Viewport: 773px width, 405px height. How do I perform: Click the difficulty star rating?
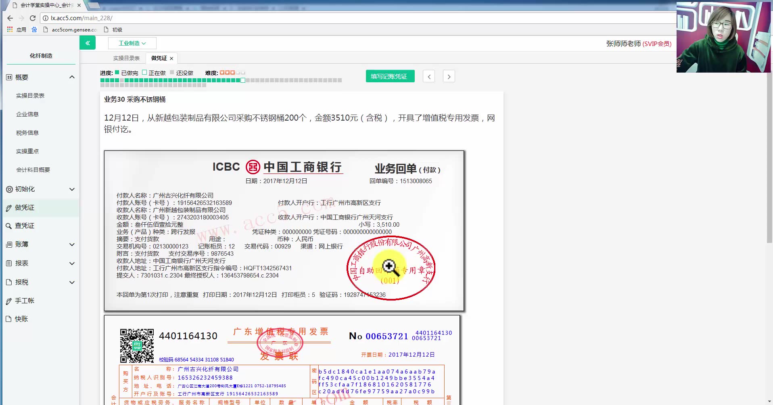(x=232, y=73)
